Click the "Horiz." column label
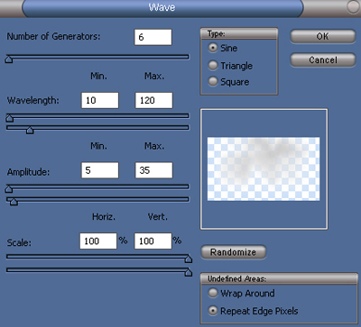The image size is (361, 327). click(x=104, y=217)
